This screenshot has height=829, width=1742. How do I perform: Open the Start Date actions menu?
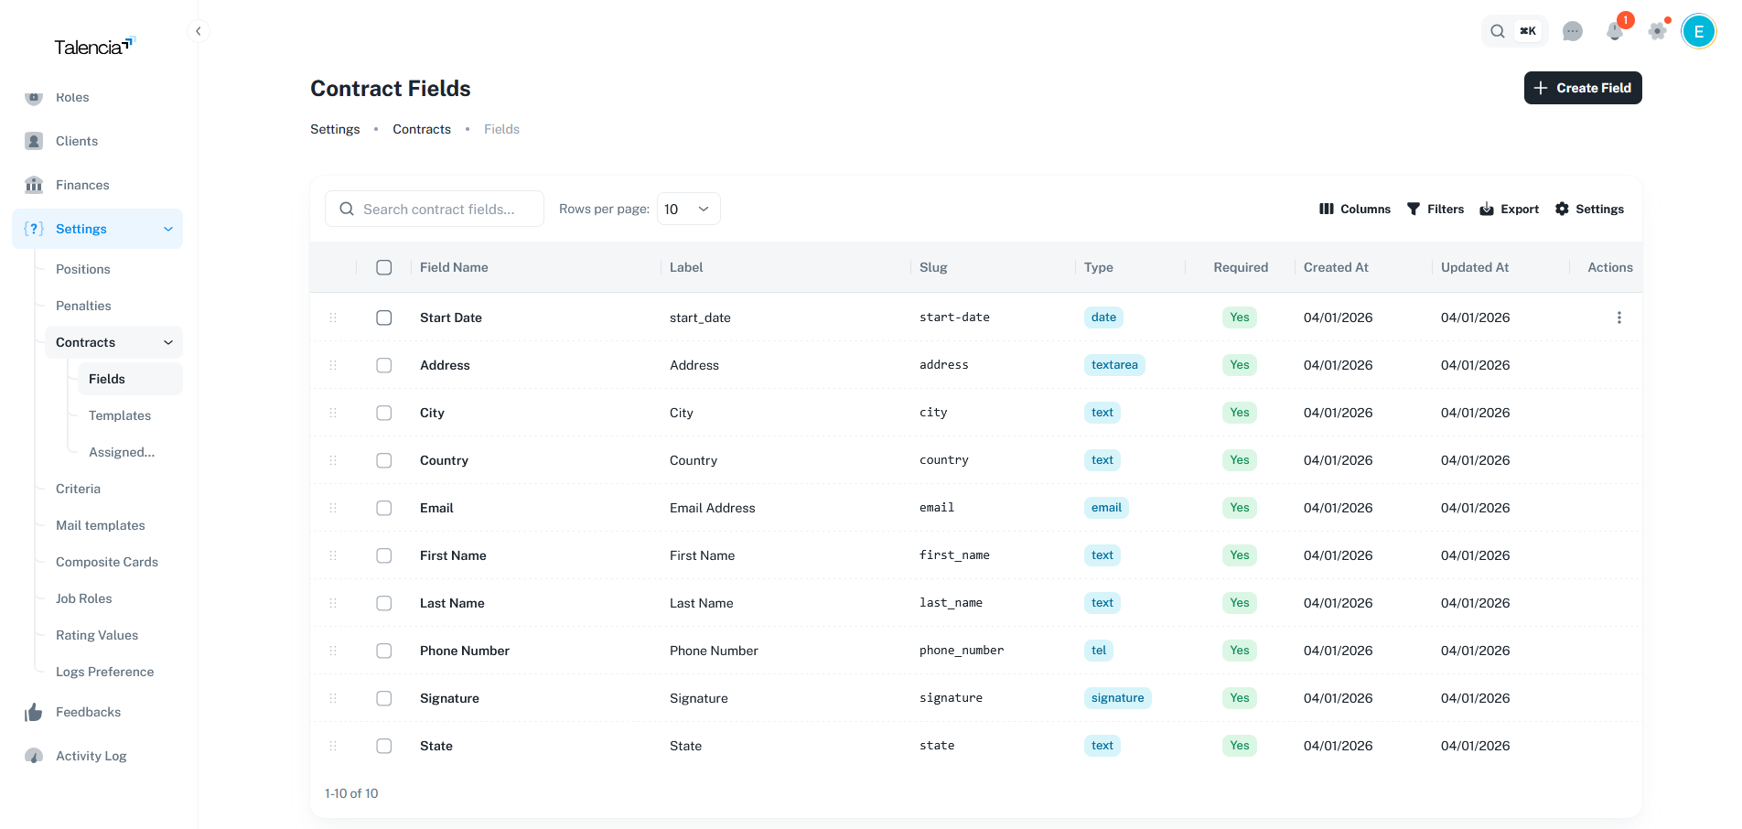pos(1618,318)
